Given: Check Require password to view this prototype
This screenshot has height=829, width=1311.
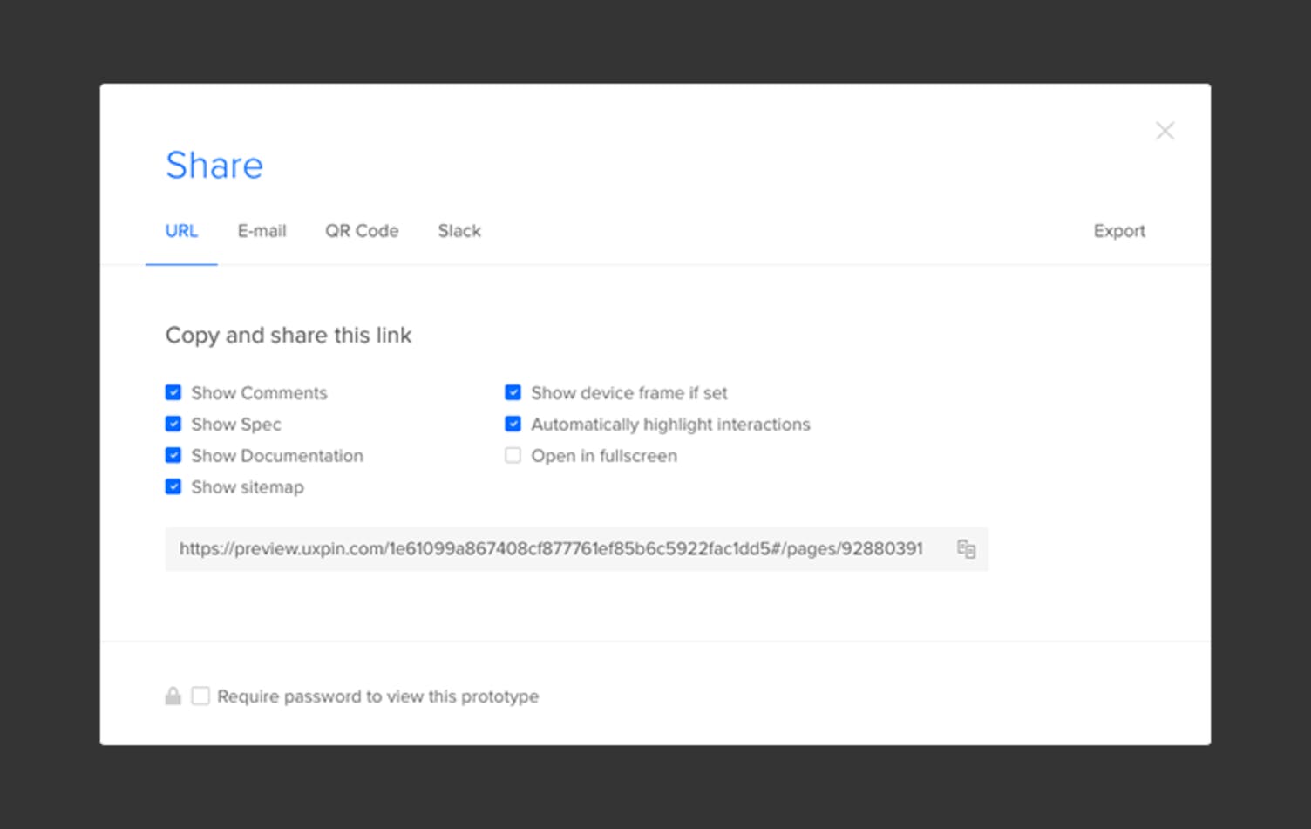Looking at the screenshot, I should (200, 696).
